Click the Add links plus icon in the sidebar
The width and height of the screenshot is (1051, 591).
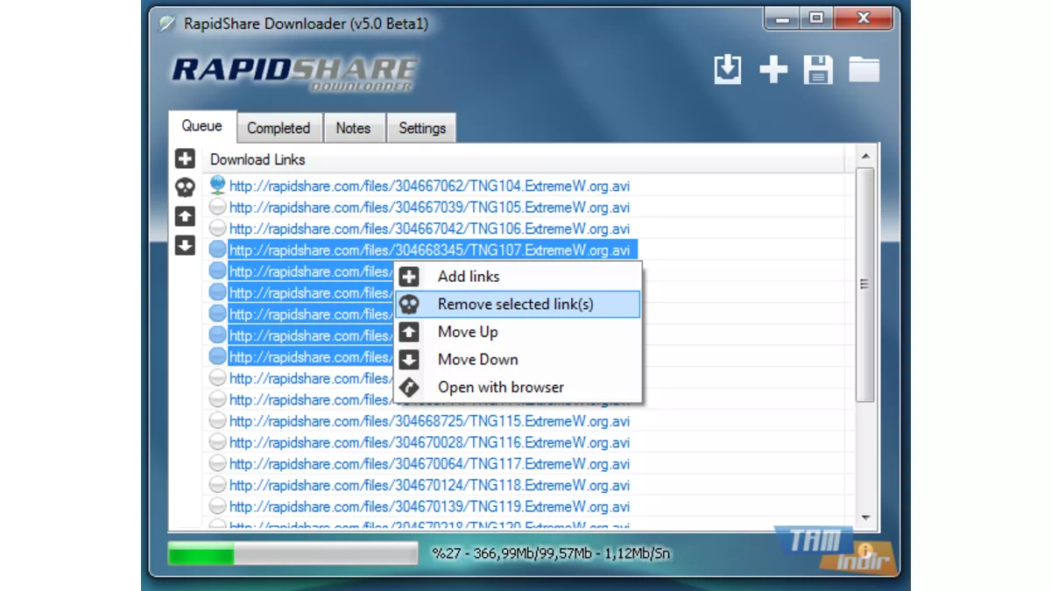click(x=185, y=158)
